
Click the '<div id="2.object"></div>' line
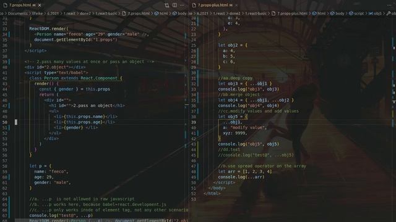55,67
